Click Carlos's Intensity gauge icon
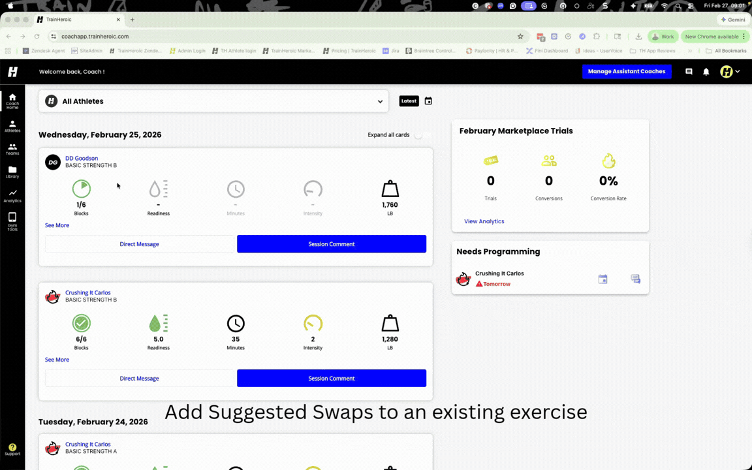Viewport: 752px width, 470px height. (x=313, y=323)
